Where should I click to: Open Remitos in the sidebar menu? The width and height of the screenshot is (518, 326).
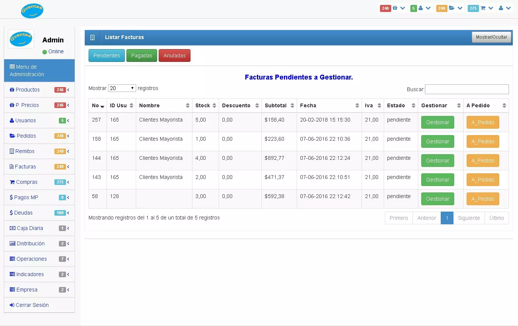39,151
